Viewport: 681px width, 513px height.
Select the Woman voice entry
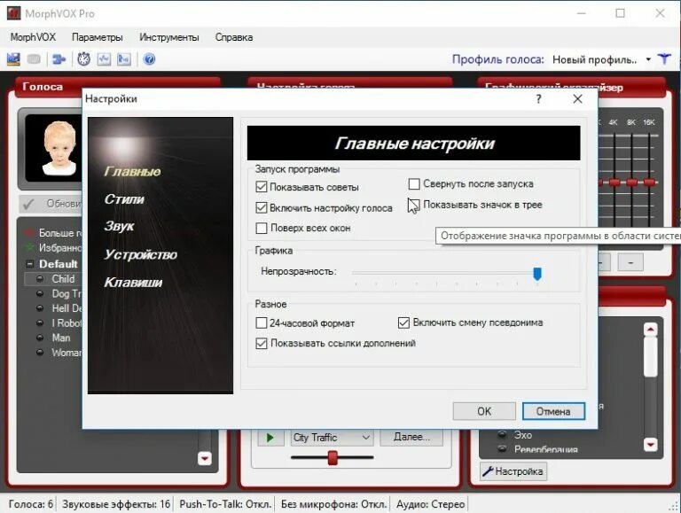pyautogui.click(x=67, y=353)
